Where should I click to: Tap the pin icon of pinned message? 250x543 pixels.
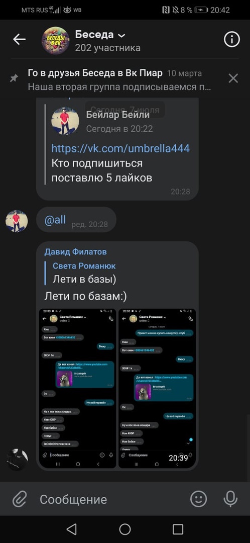[14, 78]
